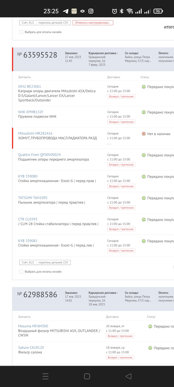The image size is (174, 387).
Task: Tap the Android home square icon
Action: (x=87, y=376)
